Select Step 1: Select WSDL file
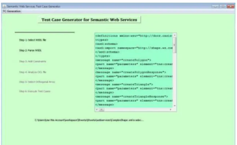The width and height of the screenshot is (237, 145). 33,40
